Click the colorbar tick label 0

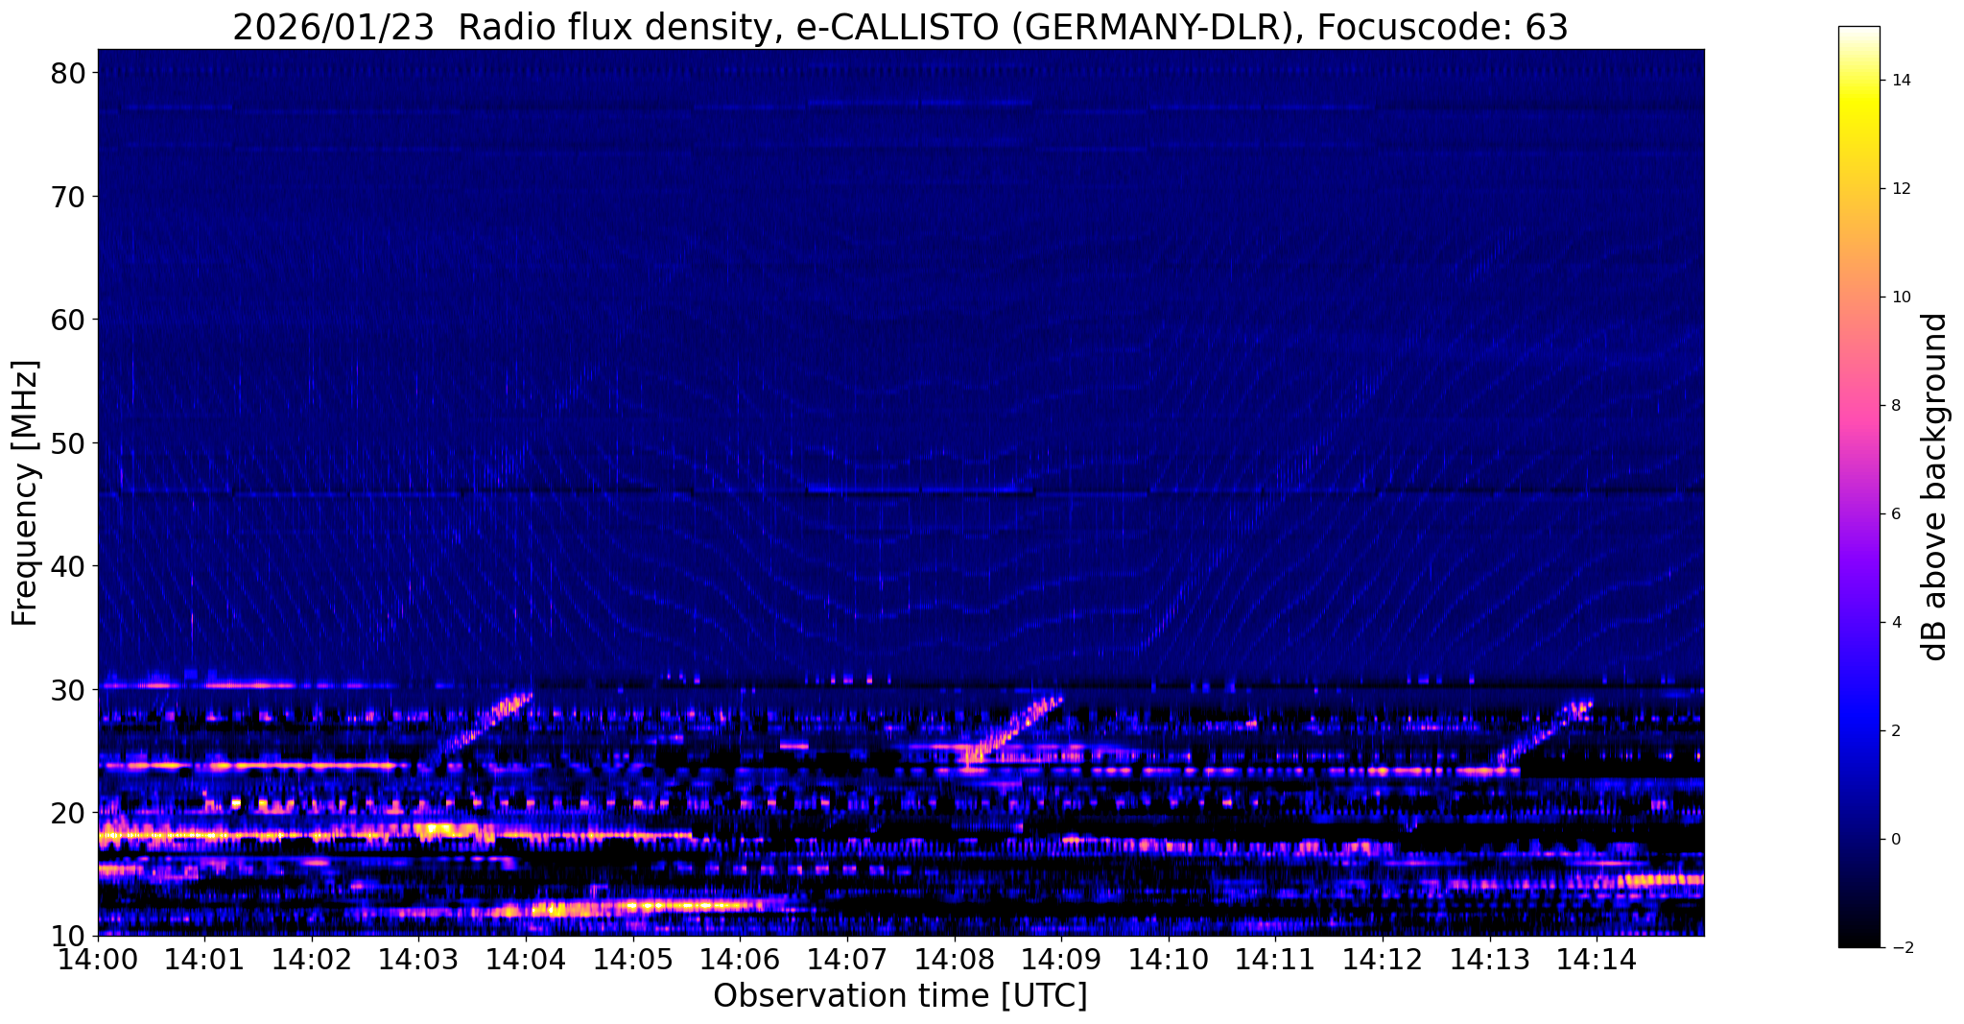click(x=1896, y=840)
